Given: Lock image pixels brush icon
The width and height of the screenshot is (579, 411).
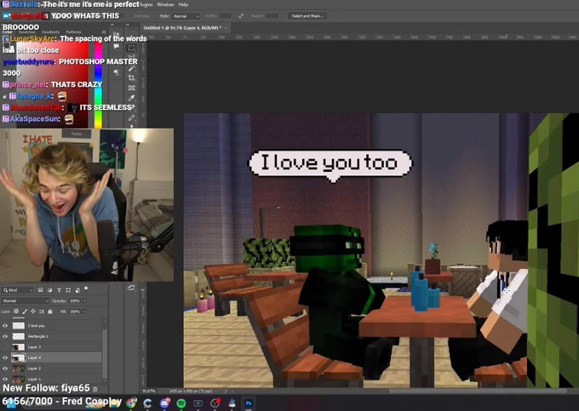Looking at the screenshot, I should click(25, 311).
